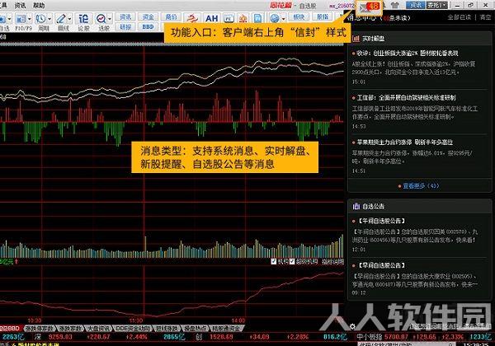This screenshot has width=495, height=346.
Task: Open the 苹果期货主力合约 news item
Action: pyautogui.click(x=405, y=143)
